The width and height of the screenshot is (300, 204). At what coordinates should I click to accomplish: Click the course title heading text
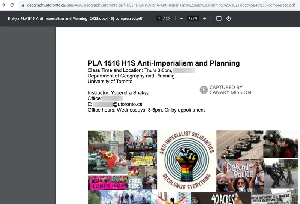[163, 63]
